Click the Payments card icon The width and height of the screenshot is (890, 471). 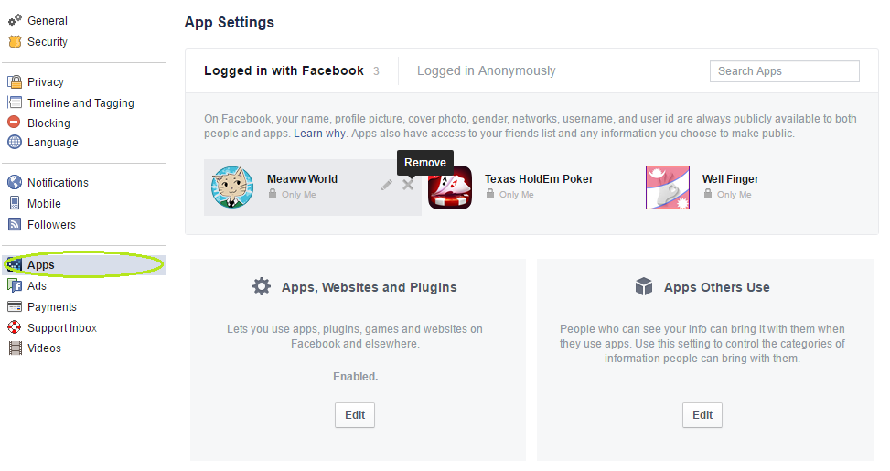15,306
